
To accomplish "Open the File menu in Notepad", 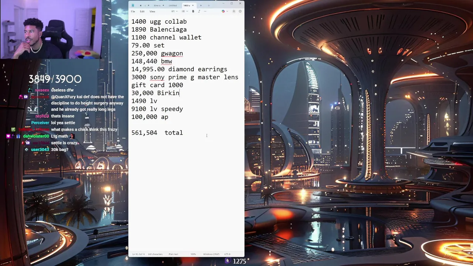I will click(x=133, y=11).
